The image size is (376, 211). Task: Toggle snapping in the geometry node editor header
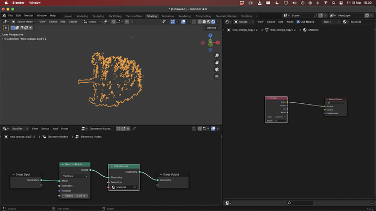point(200,129)
